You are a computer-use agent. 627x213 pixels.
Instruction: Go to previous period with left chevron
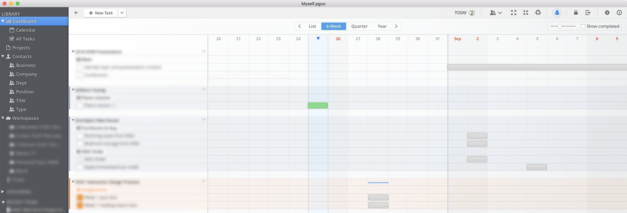(x=300, y=26)
